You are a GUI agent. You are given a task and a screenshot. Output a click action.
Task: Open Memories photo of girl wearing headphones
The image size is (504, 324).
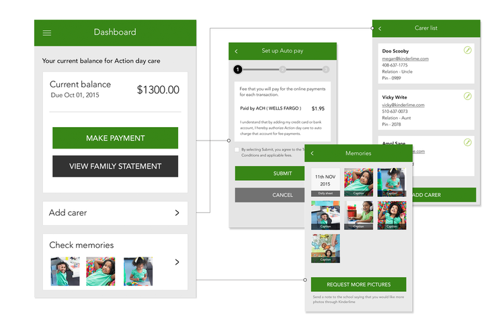[x=358, y=215]
